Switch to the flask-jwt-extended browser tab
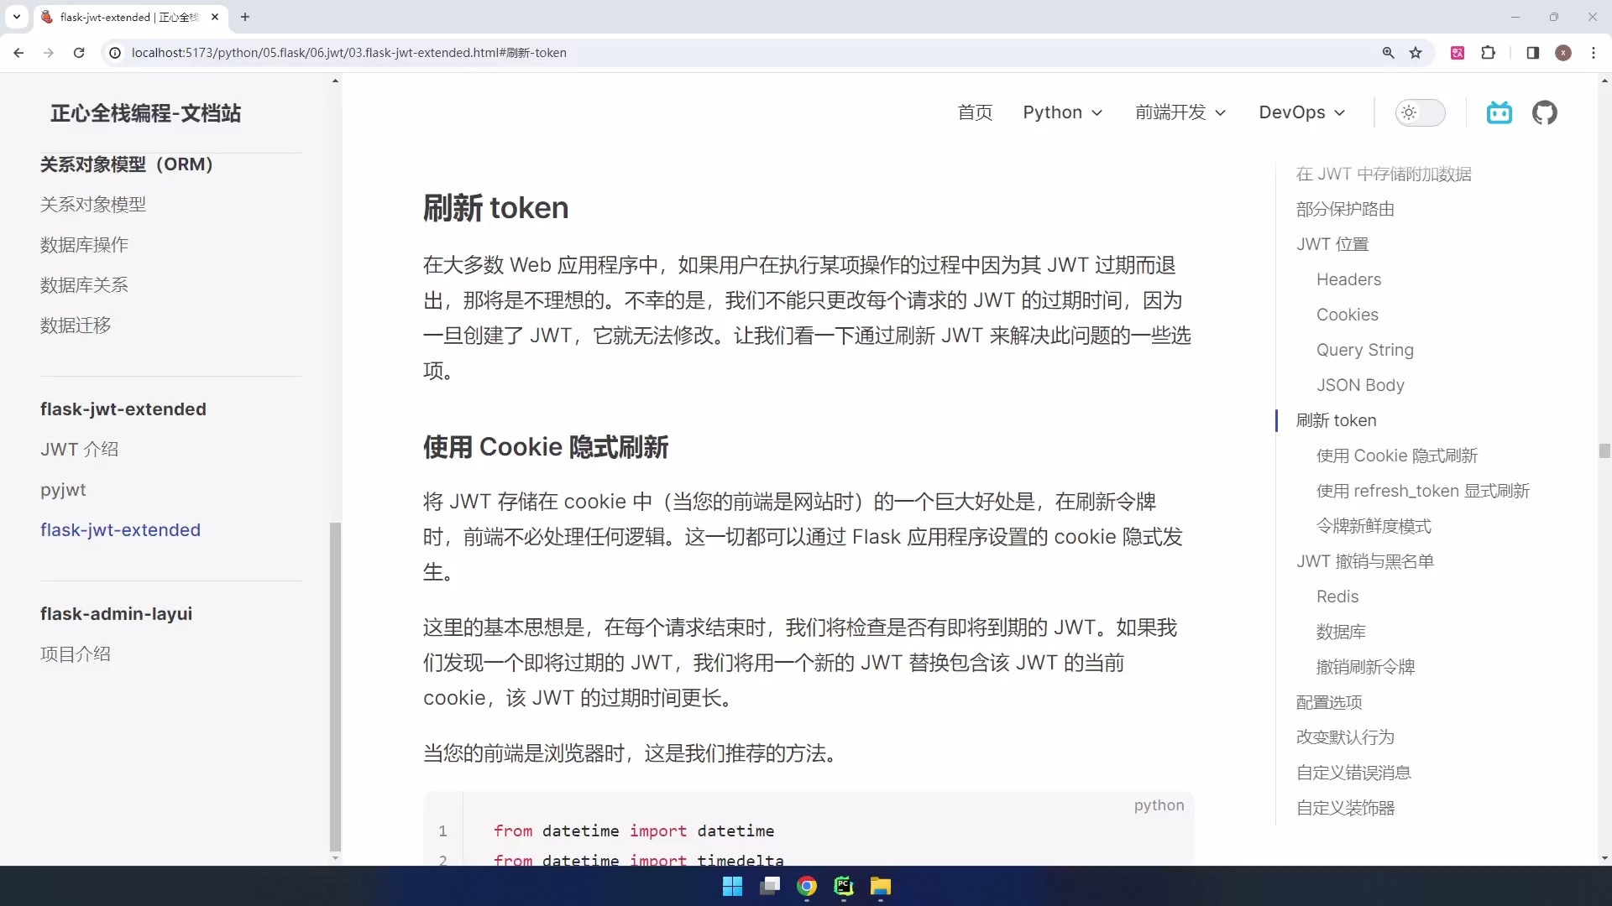Screen dimensions: 1612x906 tap(126, 17)
